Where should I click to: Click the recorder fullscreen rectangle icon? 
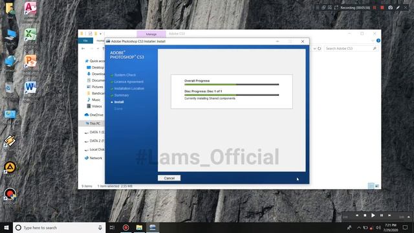coord(336,8)
